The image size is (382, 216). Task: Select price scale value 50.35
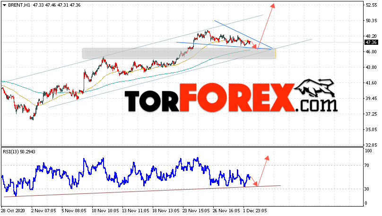point(371,21)
